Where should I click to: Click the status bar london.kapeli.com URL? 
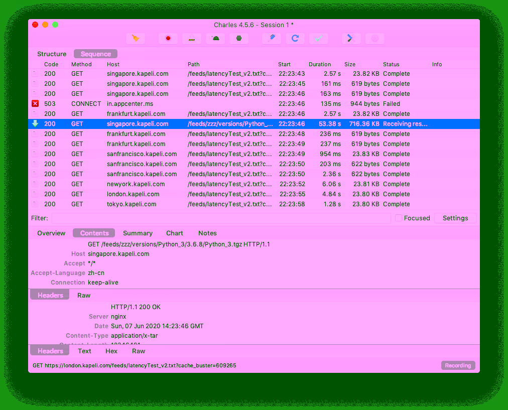[135, 365]
